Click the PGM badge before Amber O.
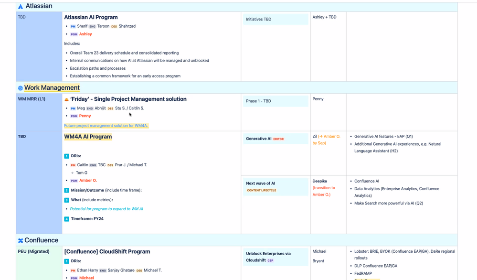This screenshot has height=280, width=477. 74,181
